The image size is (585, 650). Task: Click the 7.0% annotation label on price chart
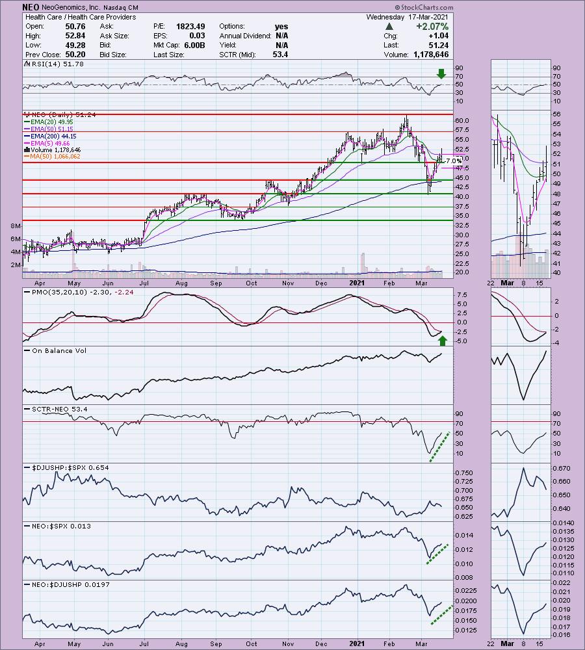click(454, 161)
